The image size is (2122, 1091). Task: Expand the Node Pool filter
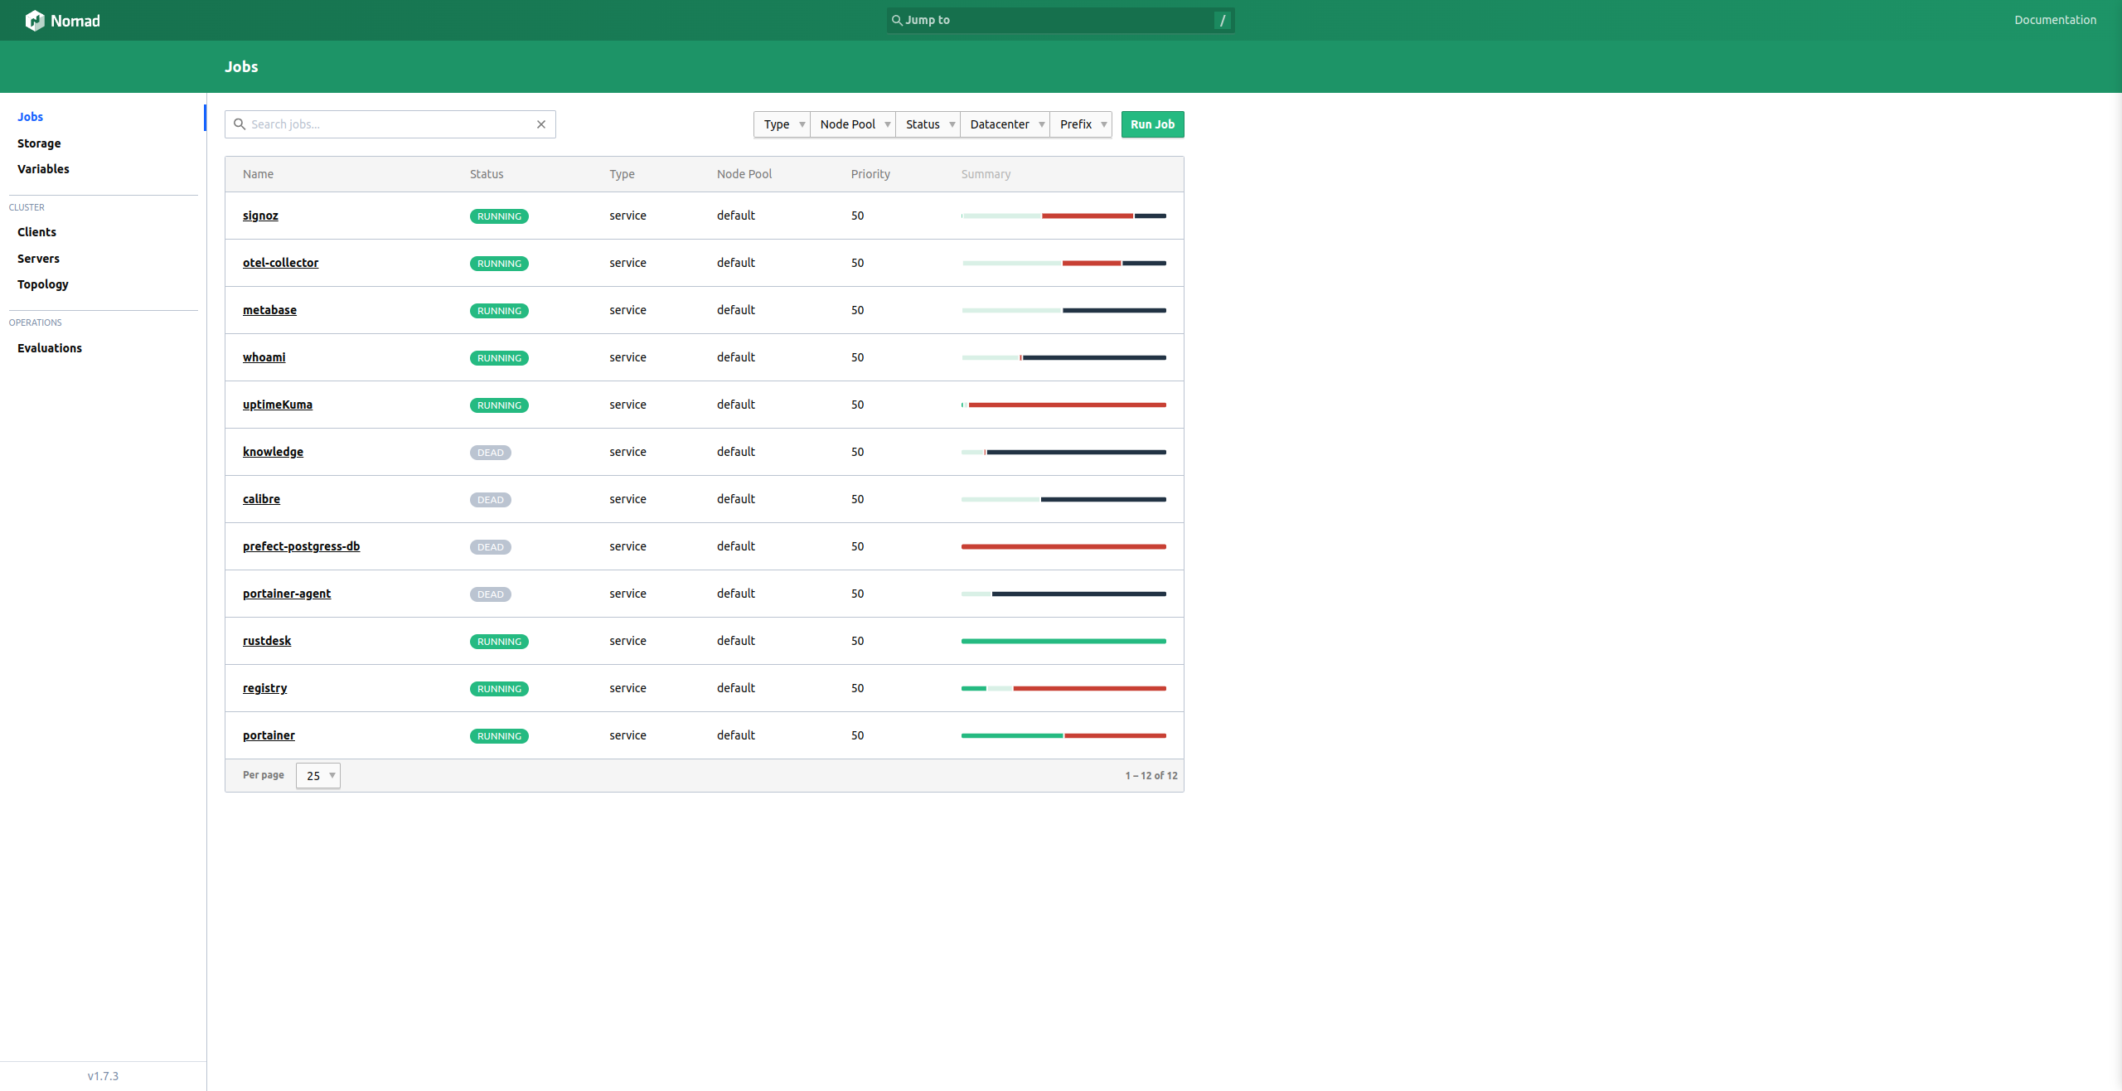pos(853,124)
